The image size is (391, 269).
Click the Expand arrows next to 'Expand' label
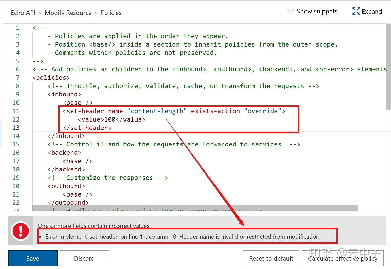[356, 12]
